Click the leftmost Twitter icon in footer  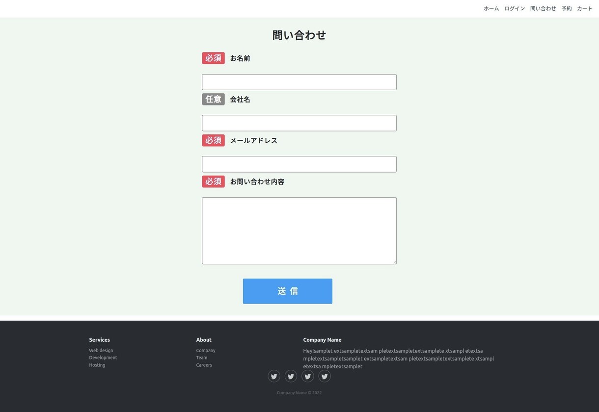pyautogui.click(x=274, y=376)
